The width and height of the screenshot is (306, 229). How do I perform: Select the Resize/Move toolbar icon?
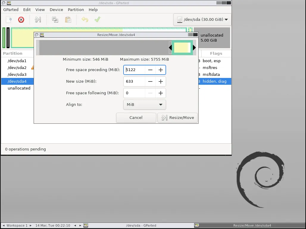coord(38,20)
